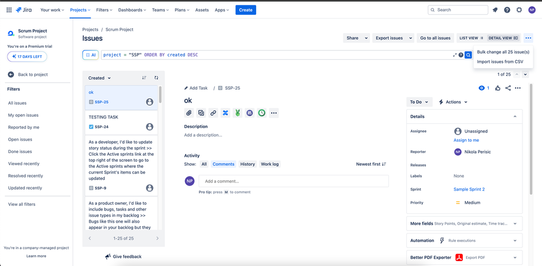
Task: Show Work log activity tab
Action: [270, 164]
